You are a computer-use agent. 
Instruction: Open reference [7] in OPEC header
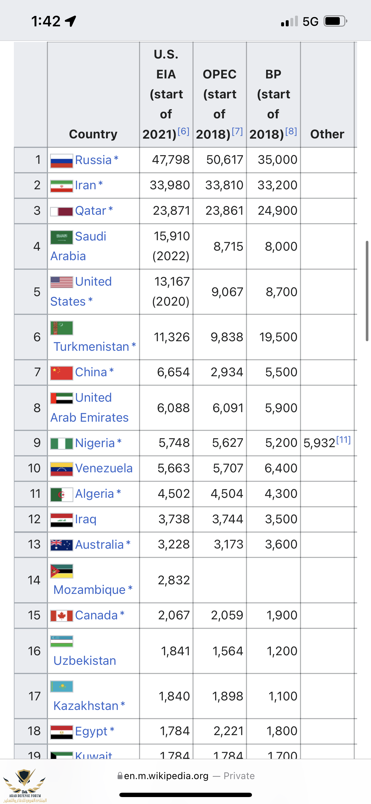pyautogui.click(x=237, y=131)
